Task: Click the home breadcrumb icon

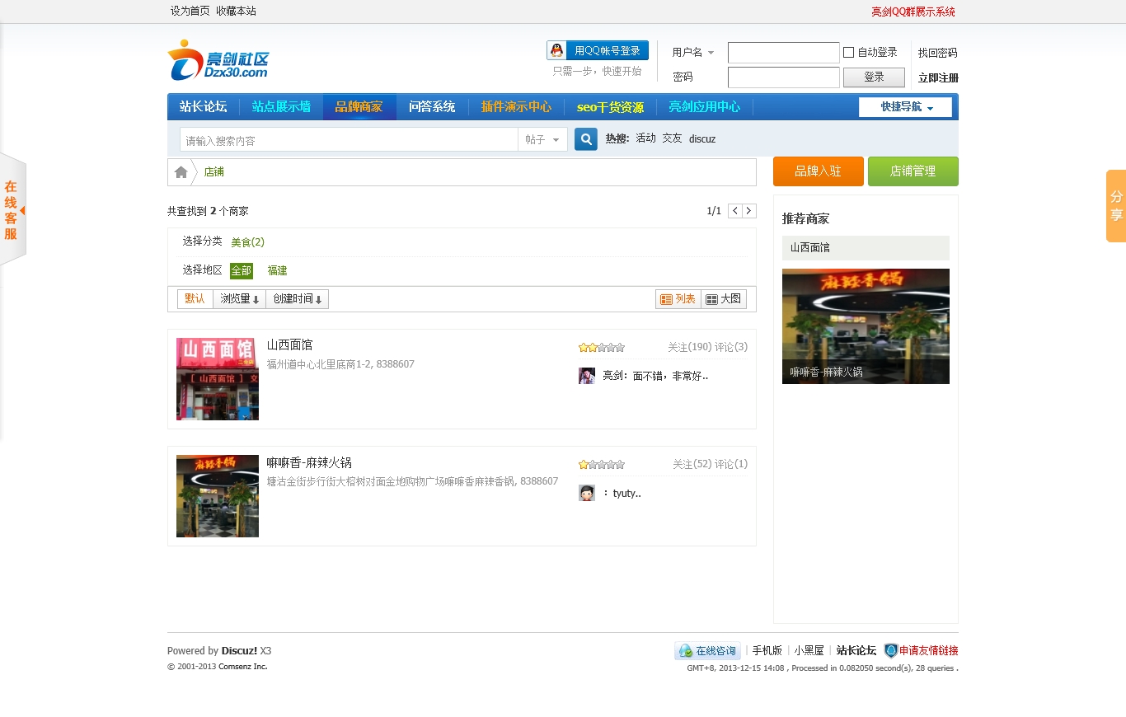Action: 181,171
